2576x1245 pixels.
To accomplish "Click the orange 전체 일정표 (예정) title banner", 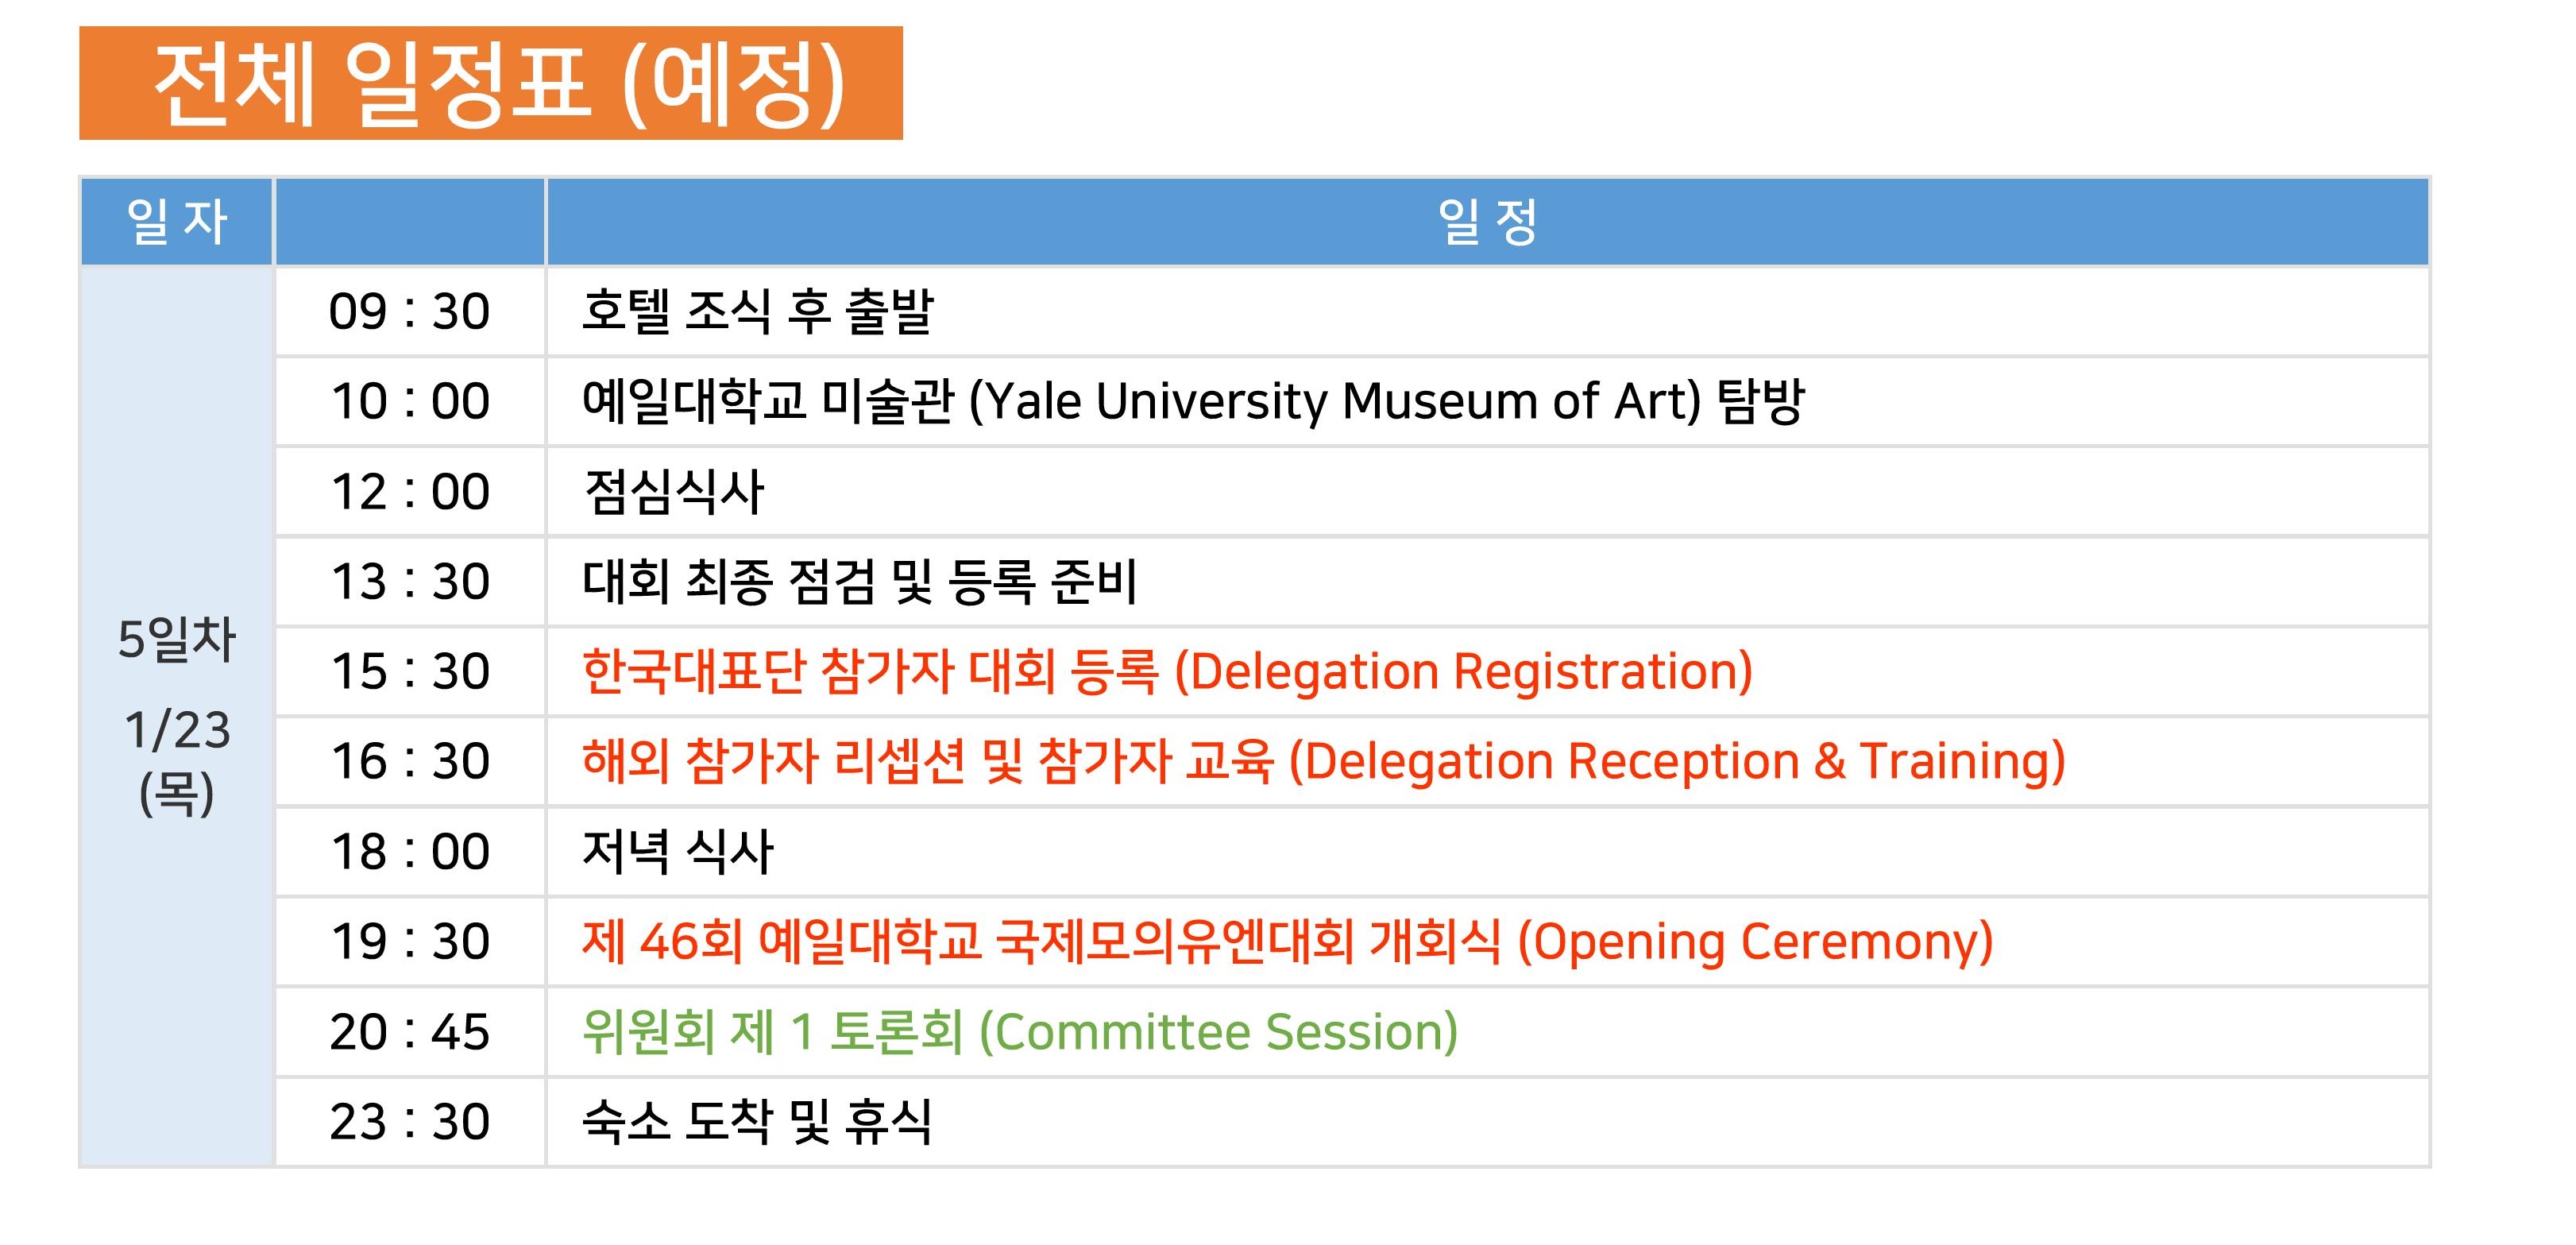I will click(490, 83).
